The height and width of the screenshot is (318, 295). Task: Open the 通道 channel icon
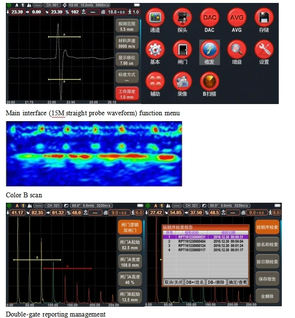[x=155, y=18]
